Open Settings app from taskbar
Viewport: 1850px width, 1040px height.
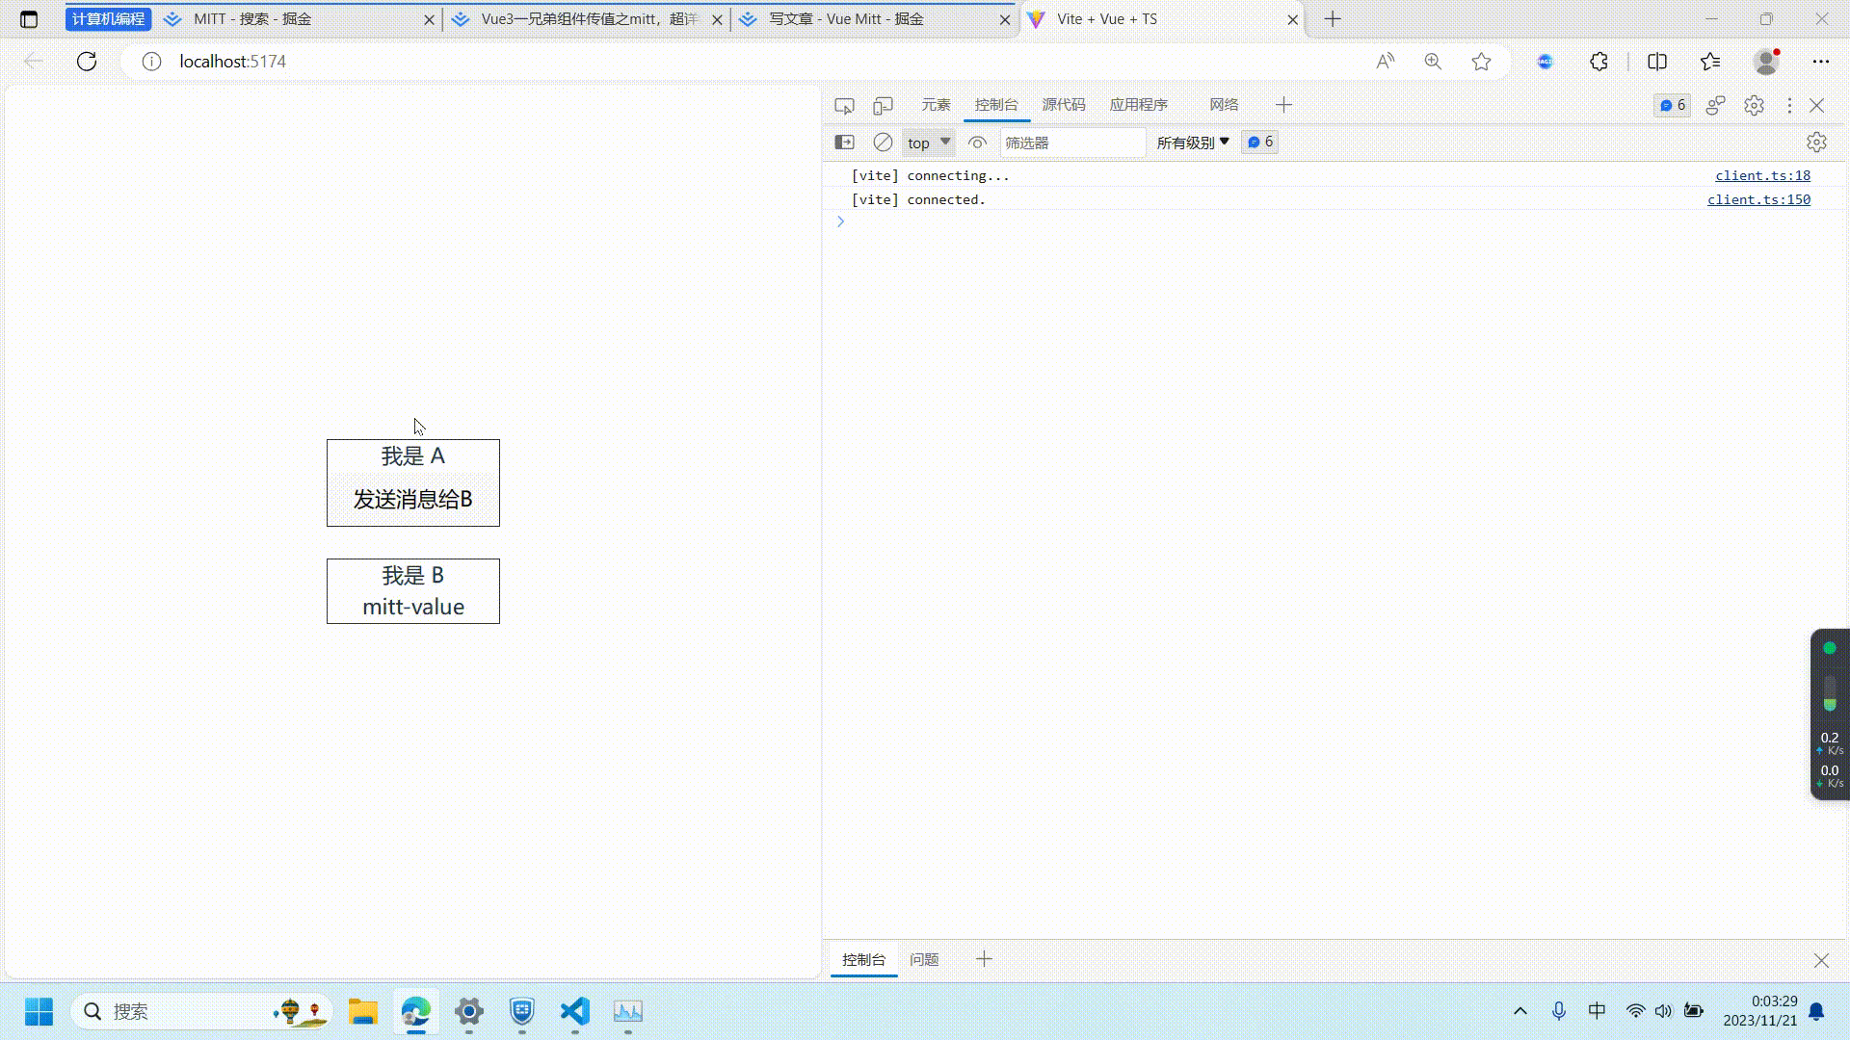[x=469, y=1011]
